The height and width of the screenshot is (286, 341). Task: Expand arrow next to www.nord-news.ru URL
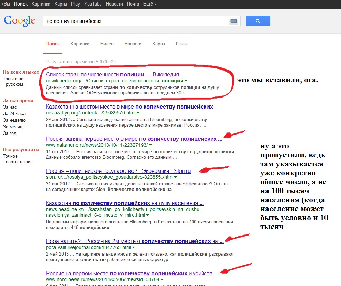pos(162,279)
